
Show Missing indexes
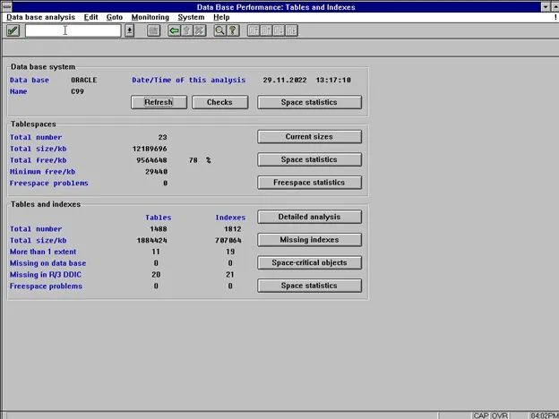[x=309, y=240]
